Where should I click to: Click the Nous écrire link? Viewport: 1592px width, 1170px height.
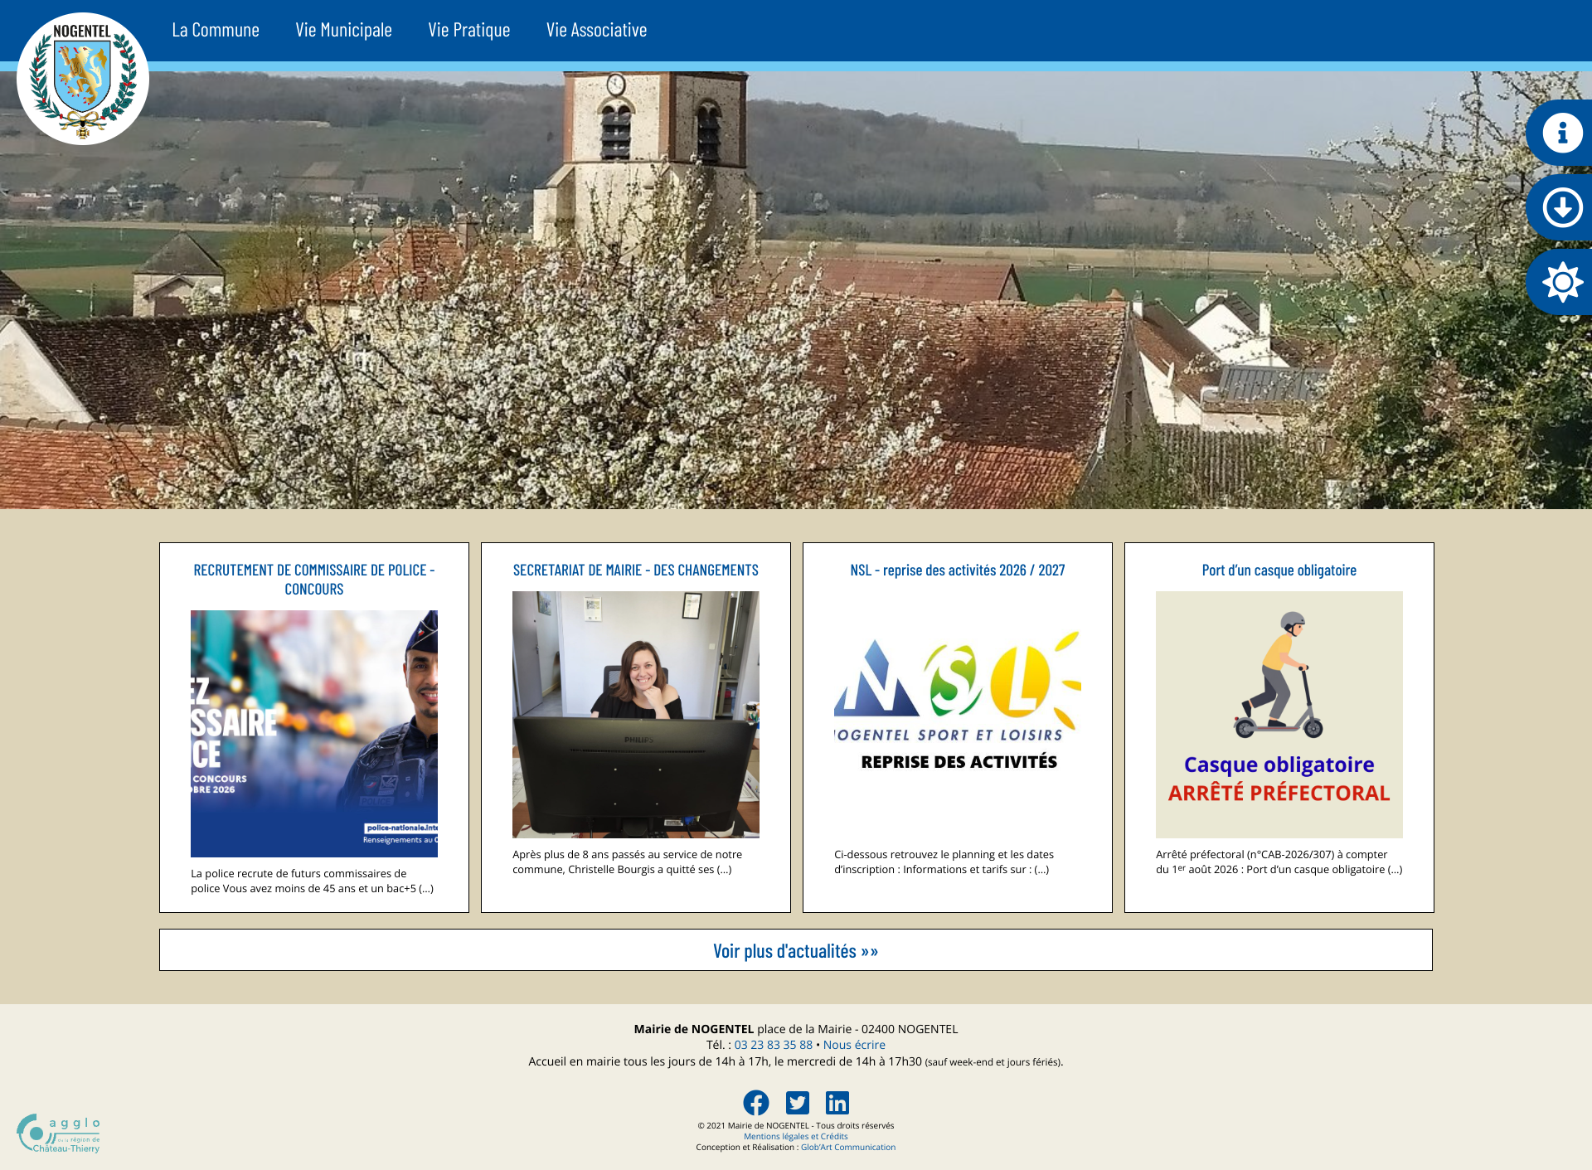click(854, 1045)
